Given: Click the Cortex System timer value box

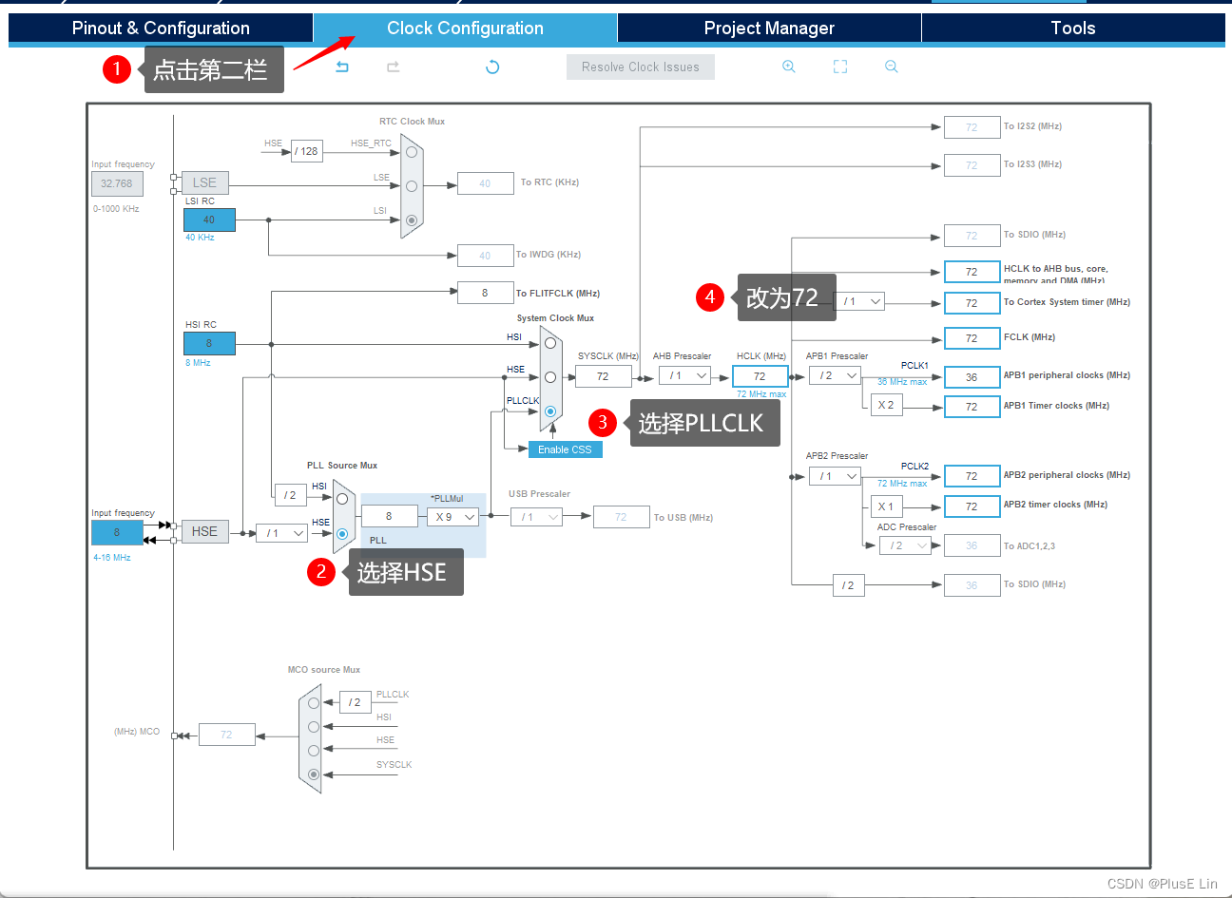Looking at the screenshot, I should [x=972, y=303].
